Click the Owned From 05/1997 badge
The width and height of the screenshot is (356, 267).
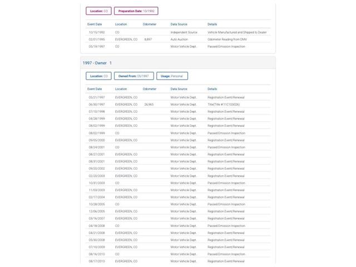(x=133, y=76)
